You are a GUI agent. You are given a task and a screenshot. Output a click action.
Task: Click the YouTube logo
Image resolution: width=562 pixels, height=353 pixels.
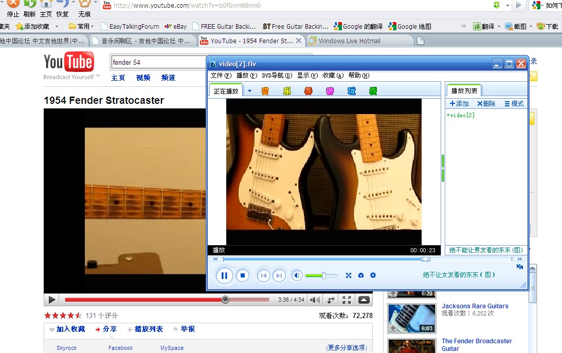pos(69,62)
